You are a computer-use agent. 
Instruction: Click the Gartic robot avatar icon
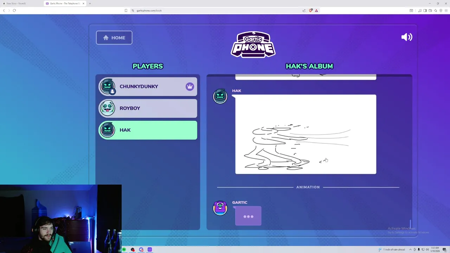point(220,208)
